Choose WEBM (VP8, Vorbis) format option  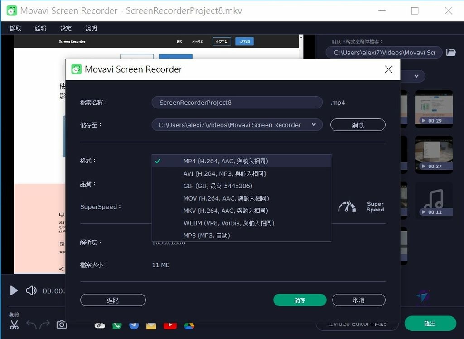pos(242,223)
